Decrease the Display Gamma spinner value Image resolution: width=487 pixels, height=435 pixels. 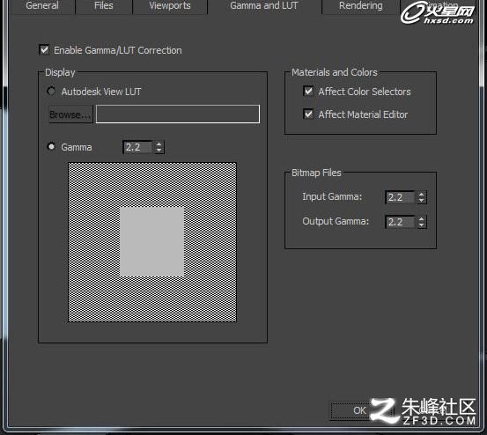(159, 151)
